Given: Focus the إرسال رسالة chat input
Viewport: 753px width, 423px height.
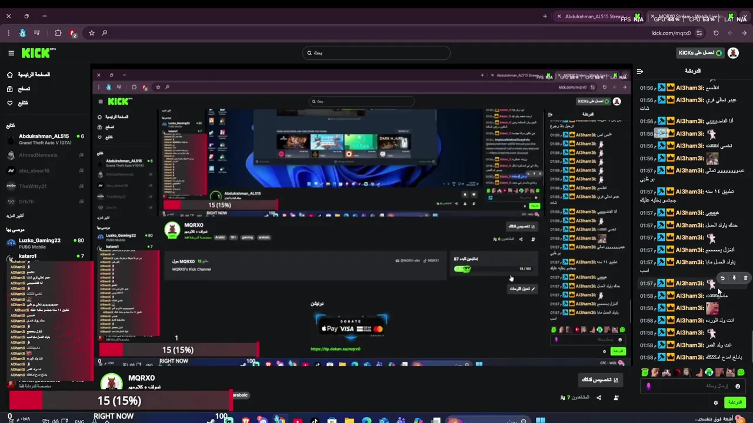Looking at the screenshot, I should (693, 386).
